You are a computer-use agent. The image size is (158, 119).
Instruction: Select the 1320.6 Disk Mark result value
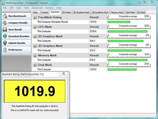click(93, 69)
